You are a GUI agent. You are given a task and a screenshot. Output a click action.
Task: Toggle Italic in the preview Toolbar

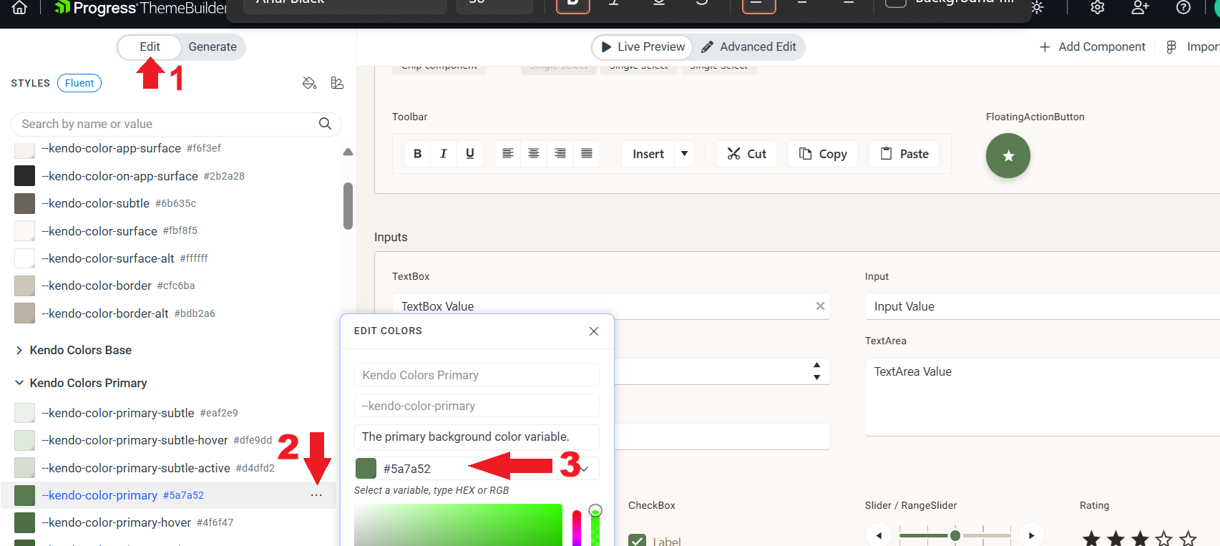coord(444,154)
